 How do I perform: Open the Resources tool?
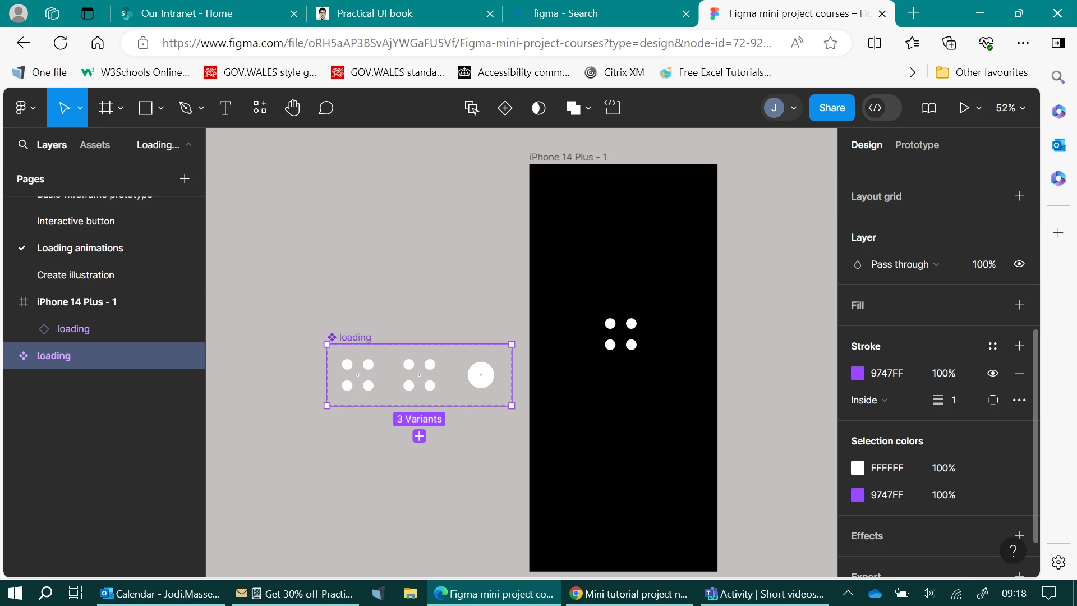pos(260,108)
